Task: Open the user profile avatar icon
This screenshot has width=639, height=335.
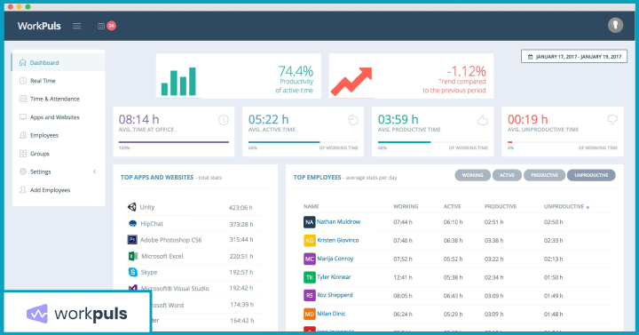Action: pyautogui.click(x=615, y=25)
